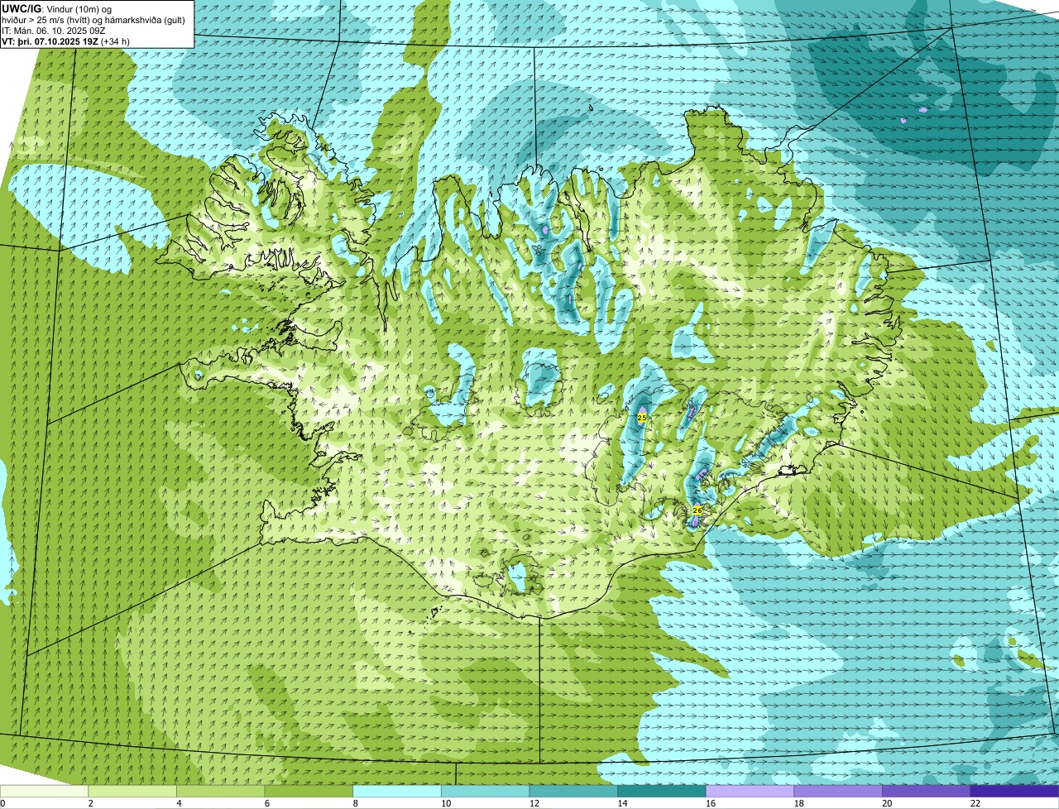Click the legend tick label "18"

(799, 803)
